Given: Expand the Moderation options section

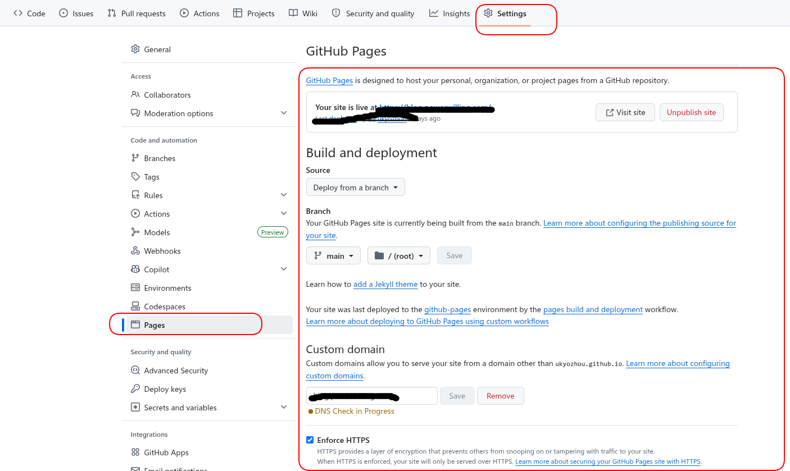Looking at the screenshot, I should coord(284,113).
